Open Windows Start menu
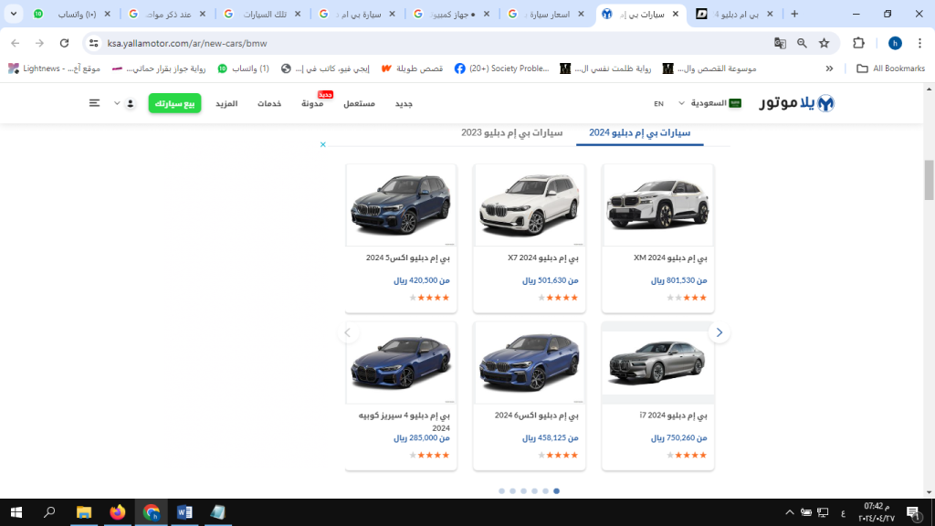The image size is (935, 526). (x=16, y=512)
